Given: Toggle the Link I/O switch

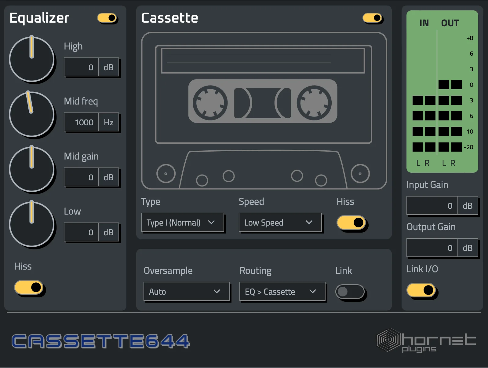Looking at the screenshot, I should (x=421, y=290).
